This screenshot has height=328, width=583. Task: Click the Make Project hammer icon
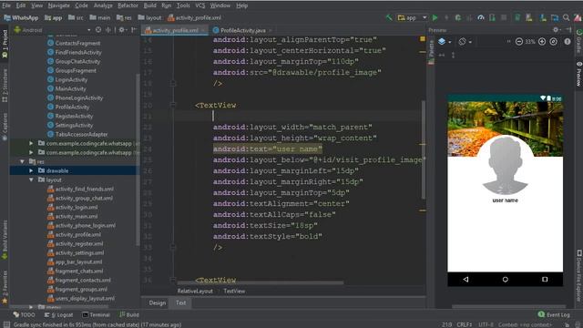pos(389,17)
